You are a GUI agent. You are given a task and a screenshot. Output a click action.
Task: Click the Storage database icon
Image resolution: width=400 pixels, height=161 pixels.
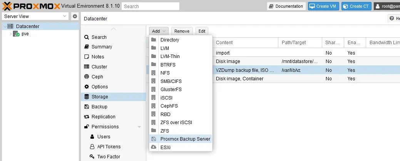coord(87,97)
